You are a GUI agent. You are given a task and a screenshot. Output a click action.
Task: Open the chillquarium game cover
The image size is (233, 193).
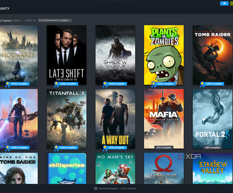[67, 169]
